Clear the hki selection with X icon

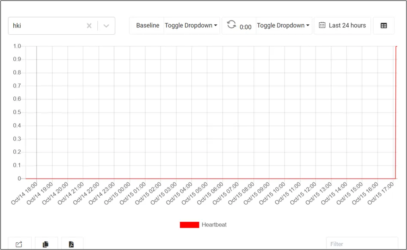[89, 26]
